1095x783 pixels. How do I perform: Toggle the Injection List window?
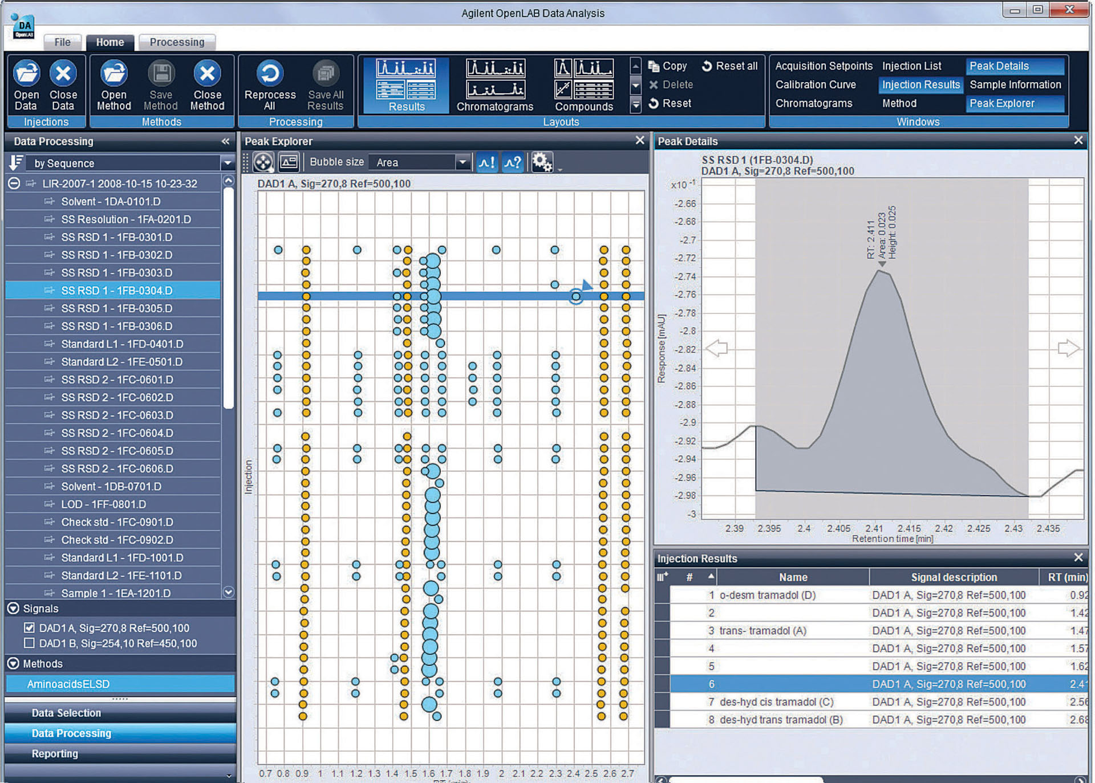point(911,66)
